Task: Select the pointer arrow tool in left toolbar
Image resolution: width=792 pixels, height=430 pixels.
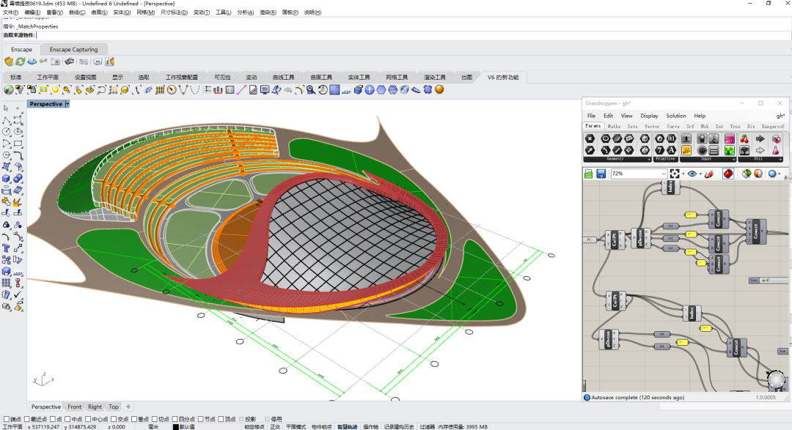Action: (x=6, y=108)
